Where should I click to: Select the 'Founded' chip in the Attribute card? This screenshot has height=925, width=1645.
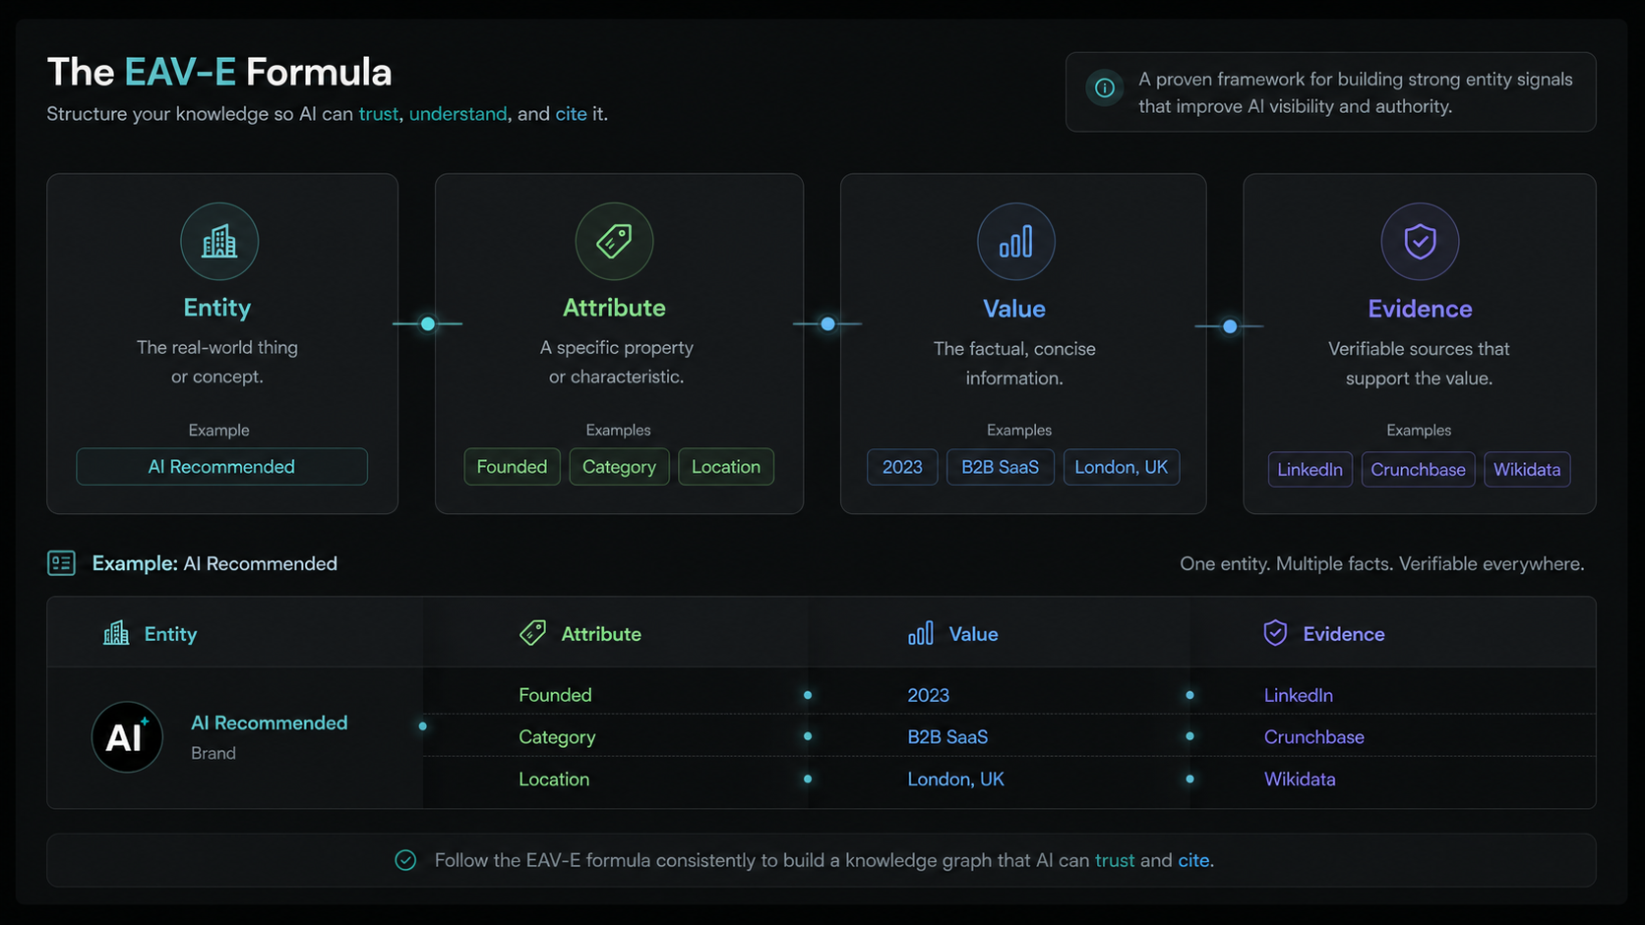pos(512,467)
